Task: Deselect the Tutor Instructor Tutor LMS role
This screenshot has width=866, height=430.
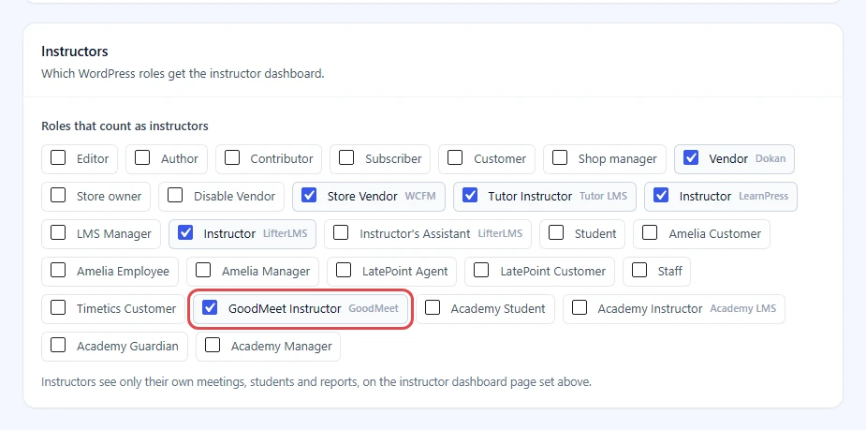Action: pyautogui.click(x=470, y=196)
